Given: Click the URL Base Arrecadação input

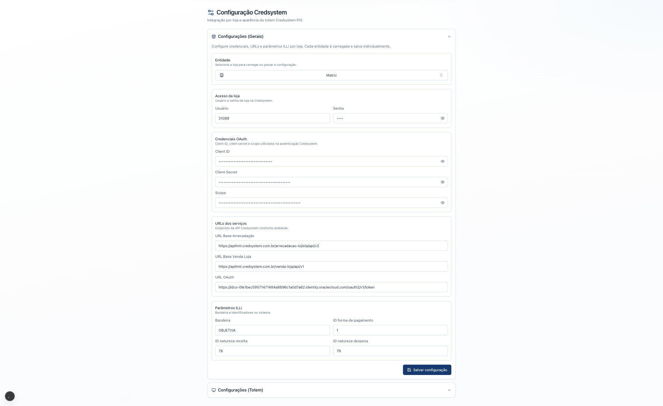Looking at the screenshot, I should [x=331, y=246].
